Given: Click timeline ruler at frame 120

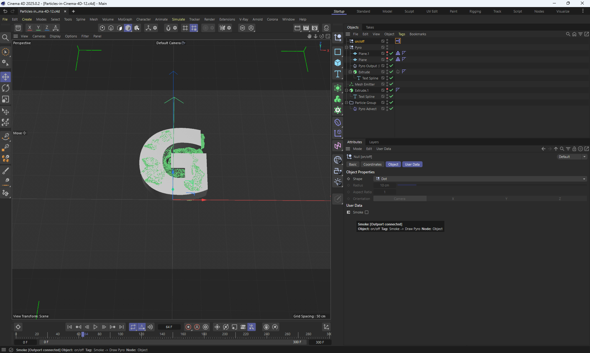Looking at the screenshot, I should (x=141, y=334).
